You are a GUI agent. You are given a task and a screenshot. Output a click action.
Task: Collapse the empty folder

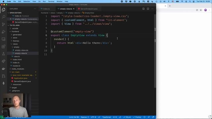pos(17,47)
